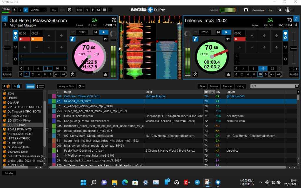Open the Expansions button
301x188 pixels.
point(258,10)
